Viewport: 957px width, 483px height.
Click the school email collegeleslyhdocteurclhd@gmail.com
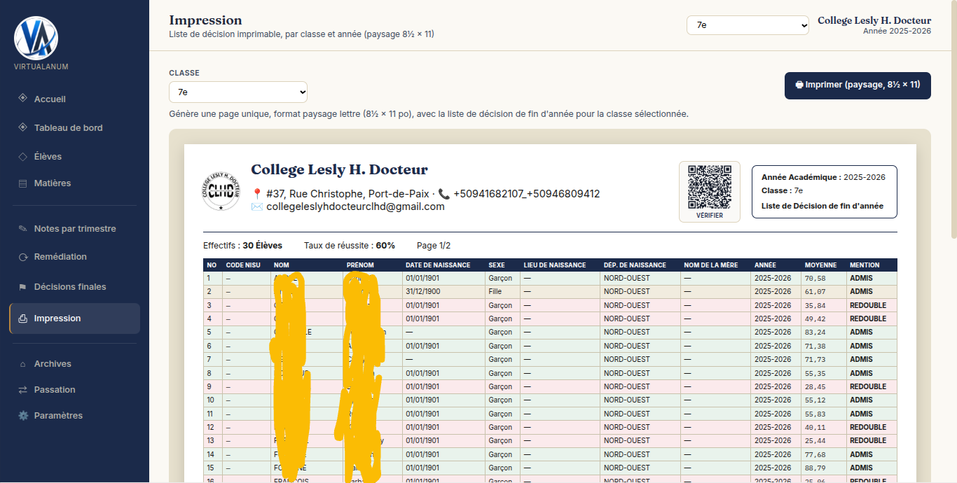coord(355,206)
